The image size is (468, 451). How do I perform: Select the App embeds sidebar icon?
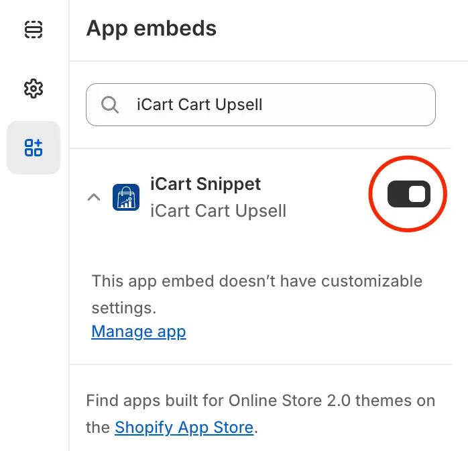click(x=34, y=148)
